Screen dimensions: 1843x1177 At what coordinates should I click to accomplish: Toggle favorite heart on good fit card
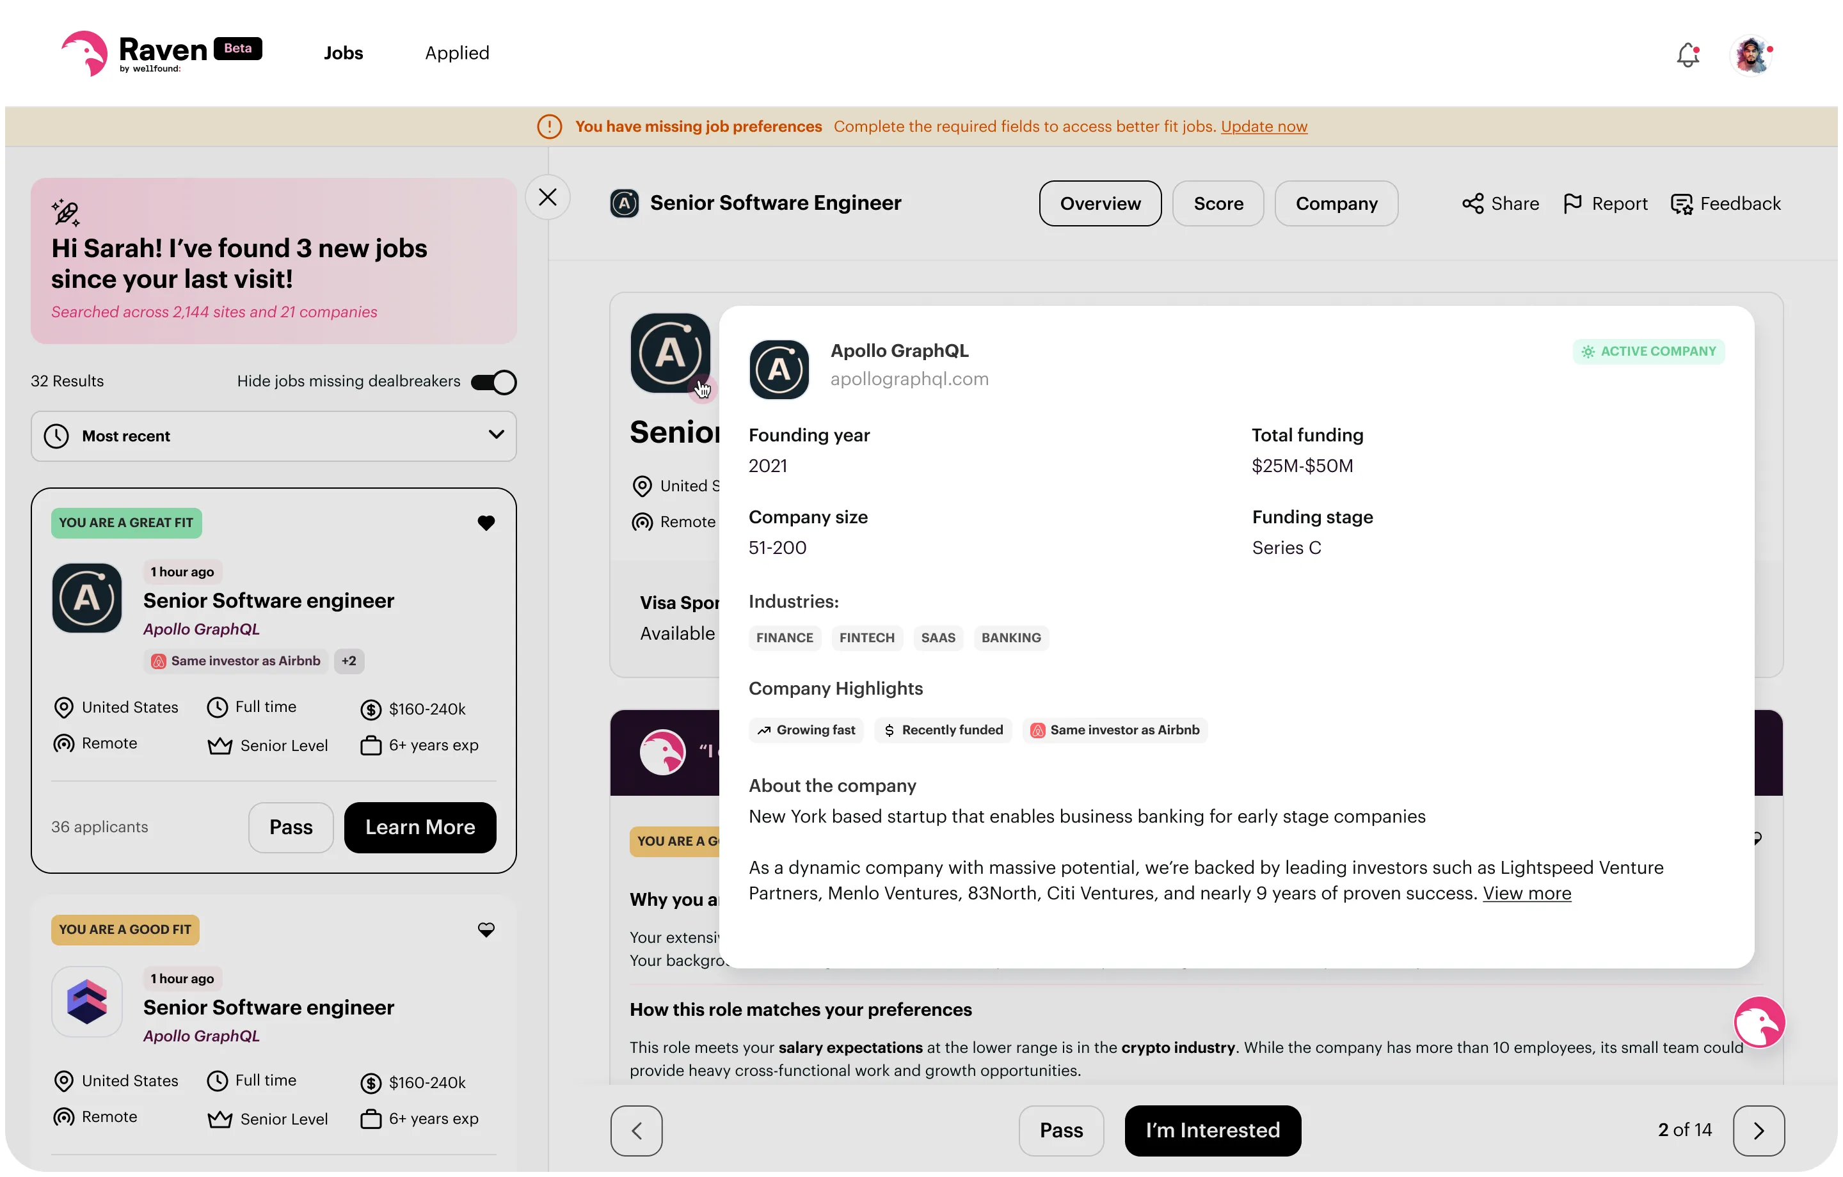[486, 930]
